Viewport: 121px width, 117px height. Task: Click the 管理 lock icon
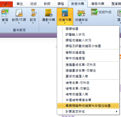coord(5,13)
